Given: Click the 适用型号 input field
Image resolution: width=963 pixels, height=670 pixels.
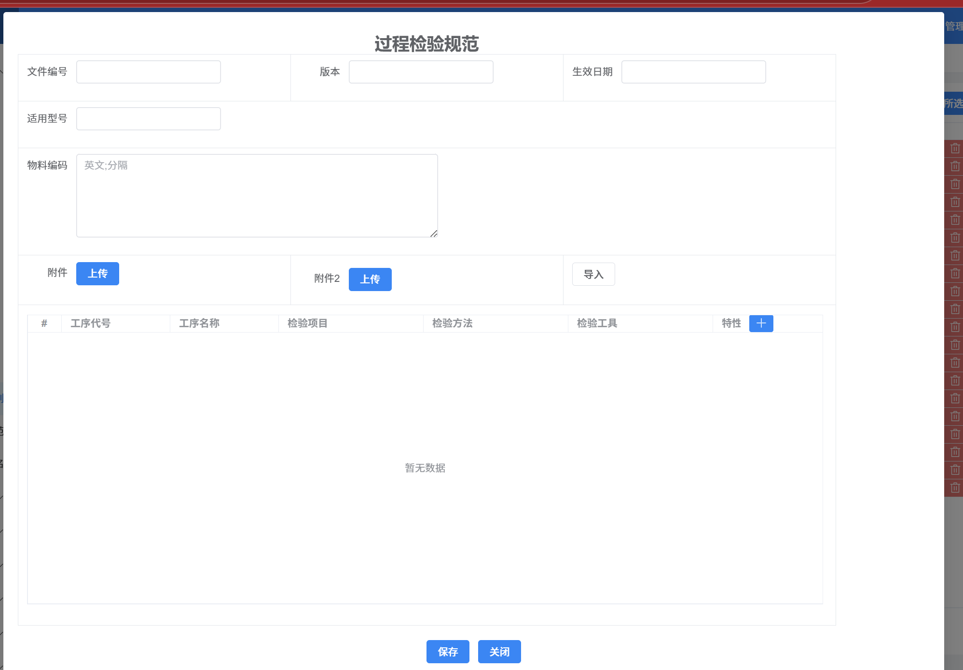Looking at the screenshot, I should pos(149,119).
